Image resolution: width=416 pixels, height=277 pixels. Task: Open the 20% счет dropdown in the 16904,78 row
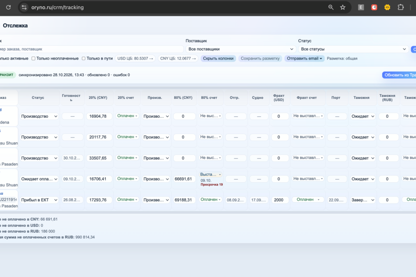(127, 116)
